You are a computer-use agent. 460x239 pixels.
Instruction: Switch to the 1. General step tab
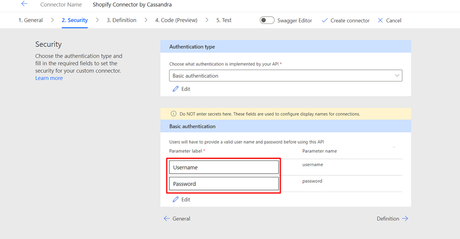point(30,20)
